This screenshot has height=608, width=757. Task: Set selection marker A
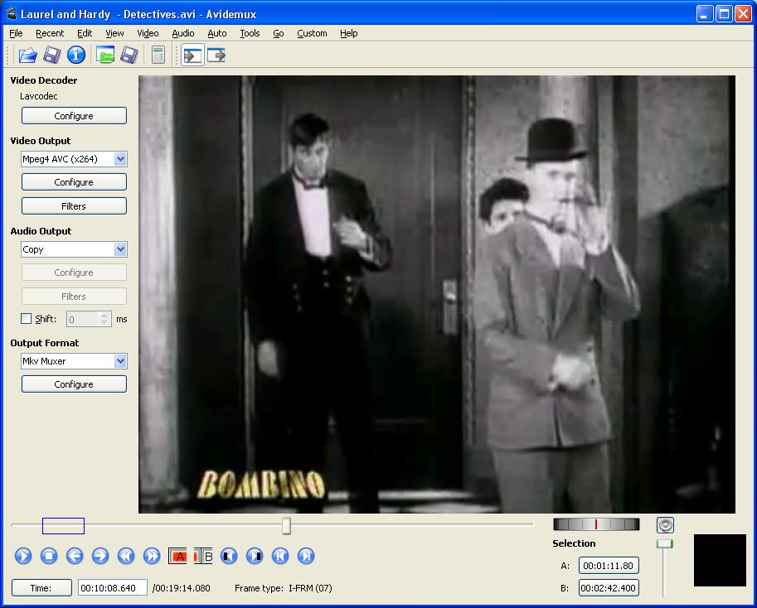177,556
